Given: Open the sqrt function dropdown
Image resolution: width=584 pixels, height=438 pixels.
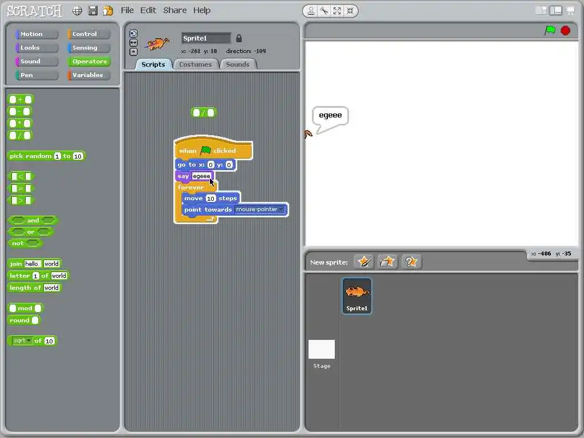Looking at the screenshot, I should point(22,340).
